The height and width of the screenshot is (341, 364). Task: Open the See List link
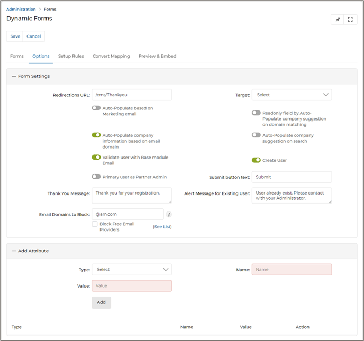tap(162, 227)
